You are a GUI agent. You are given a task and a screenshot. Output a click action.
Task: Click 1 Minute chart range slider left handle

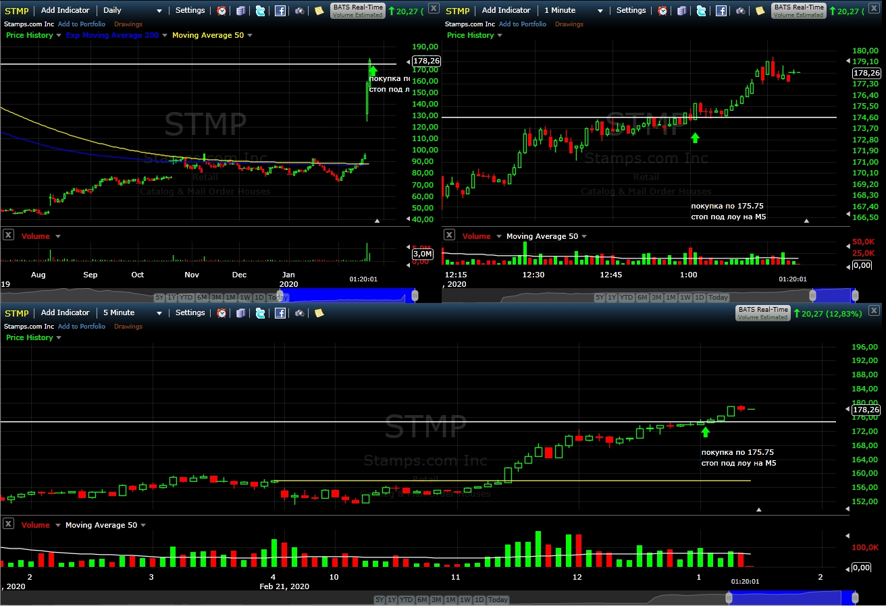click(x=812, y=296)
